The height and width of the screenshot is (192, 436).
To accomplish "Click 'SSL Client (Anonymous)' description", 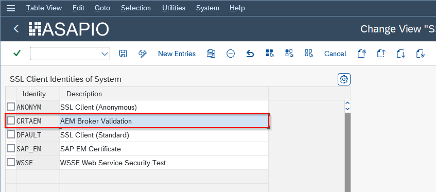I will click(98, 107).
